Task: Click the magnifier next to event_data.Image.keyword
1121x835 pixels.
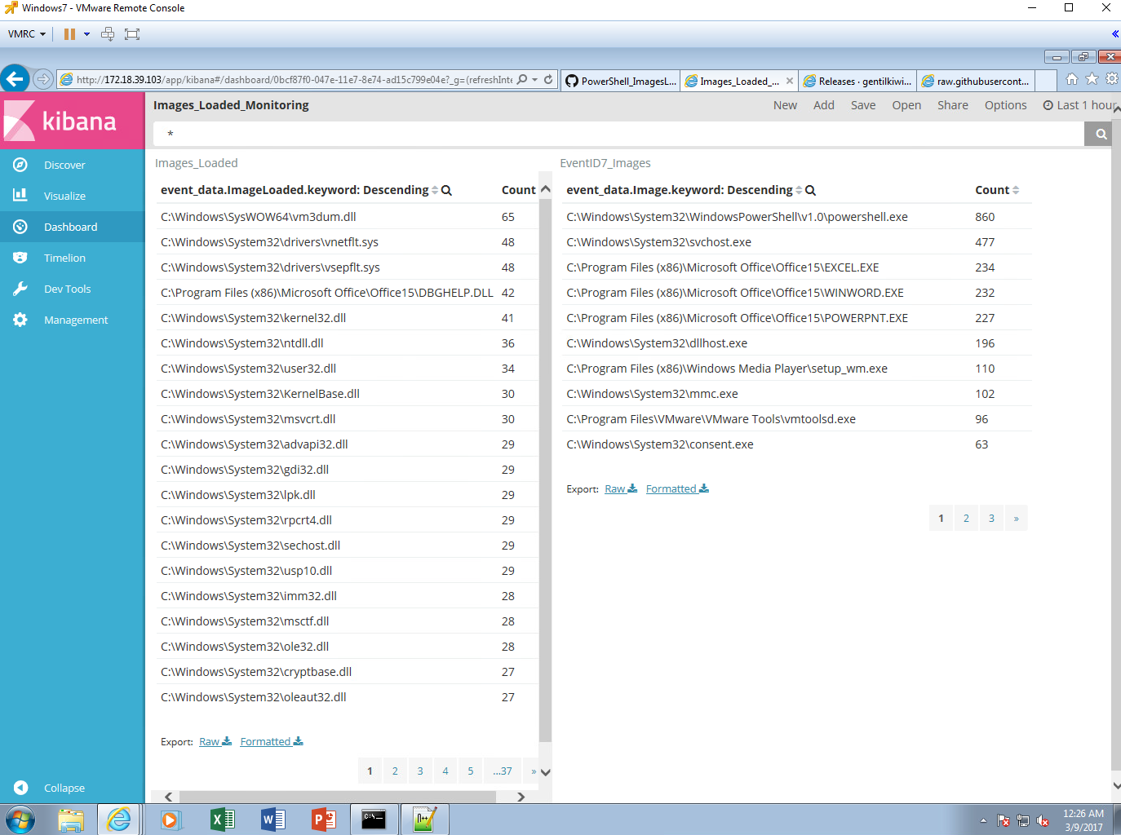Action: (x=810, y=191)
